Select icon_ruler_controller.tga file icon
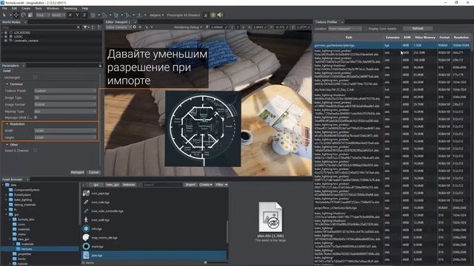 pyautogui.click(x=86, y=211)
